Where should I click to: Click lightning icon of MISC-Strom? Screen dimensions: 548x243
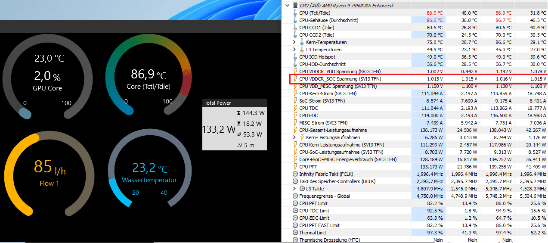(295, 123)
